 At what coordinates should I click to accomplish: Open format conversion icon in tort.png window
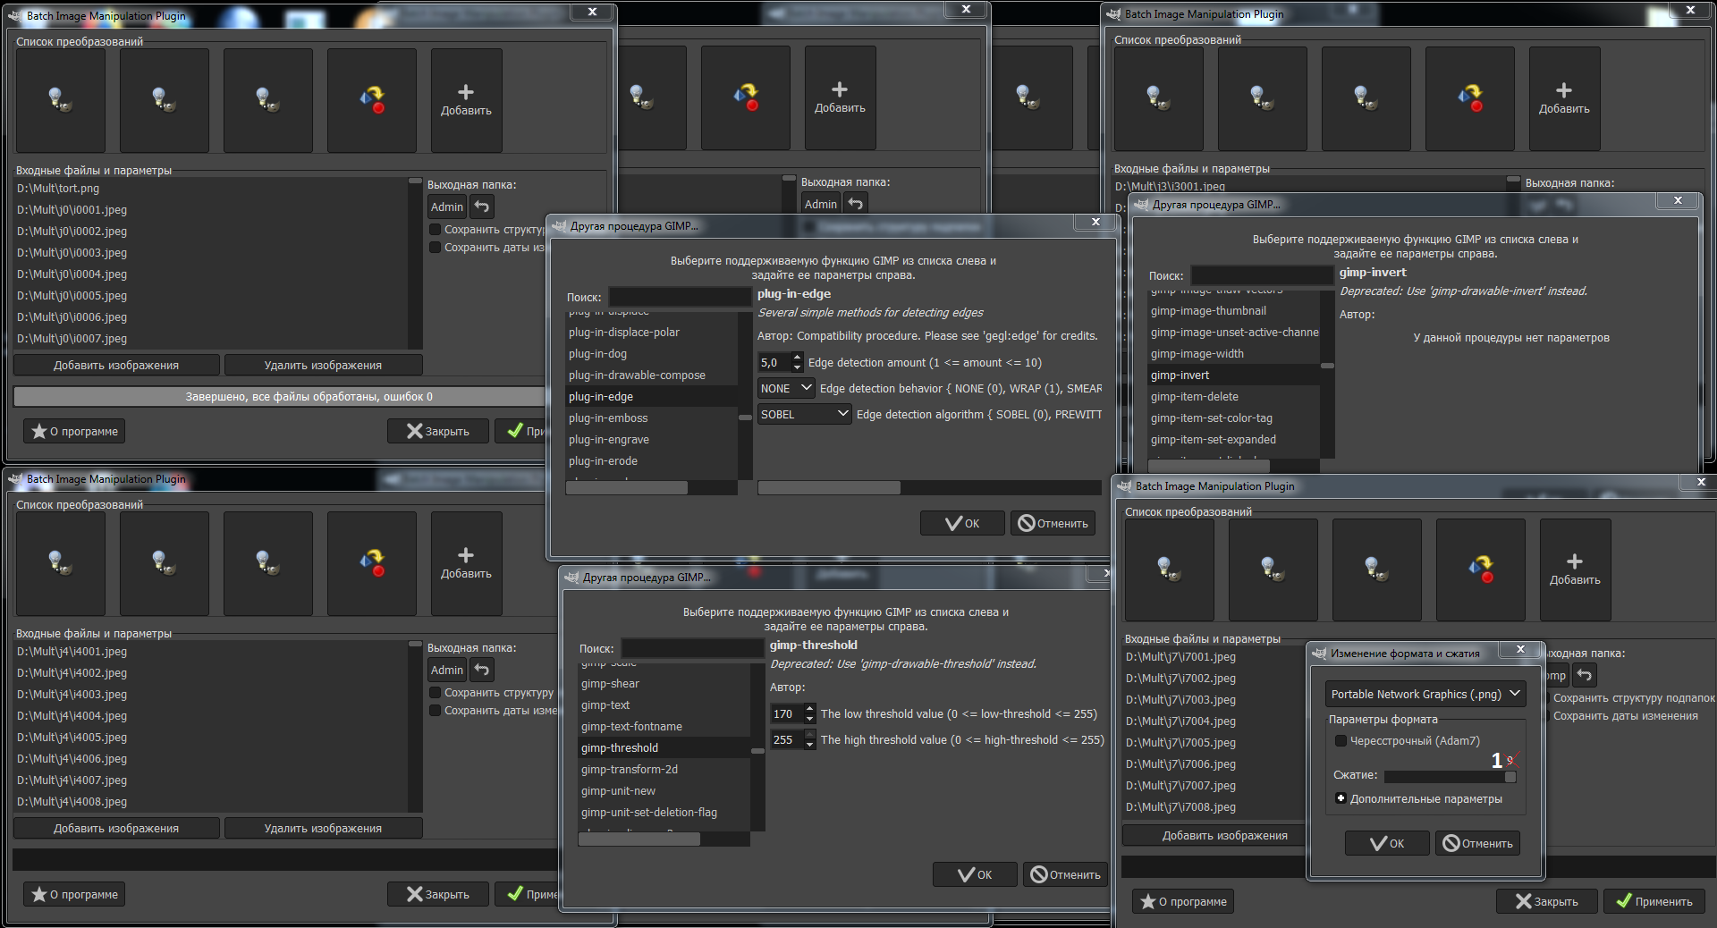tap(372, 100)
